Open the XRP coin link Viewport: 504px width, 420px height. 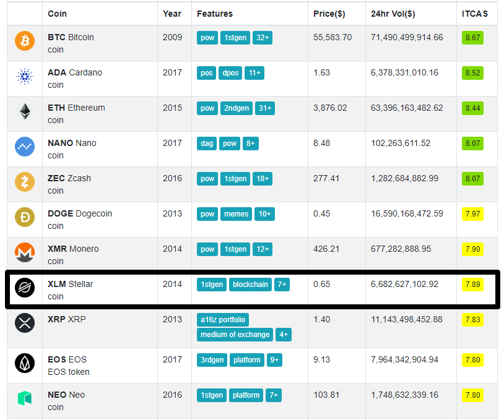pos(66,320)
